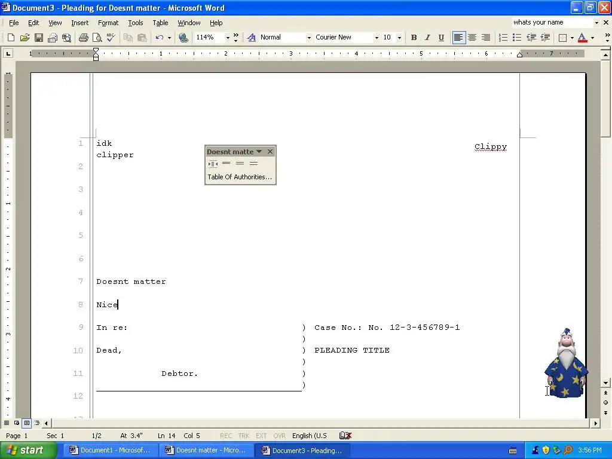Viewport: 612px width, 459px height.
Task: Click the Table Of Authorities button
Action: [240, 177]
